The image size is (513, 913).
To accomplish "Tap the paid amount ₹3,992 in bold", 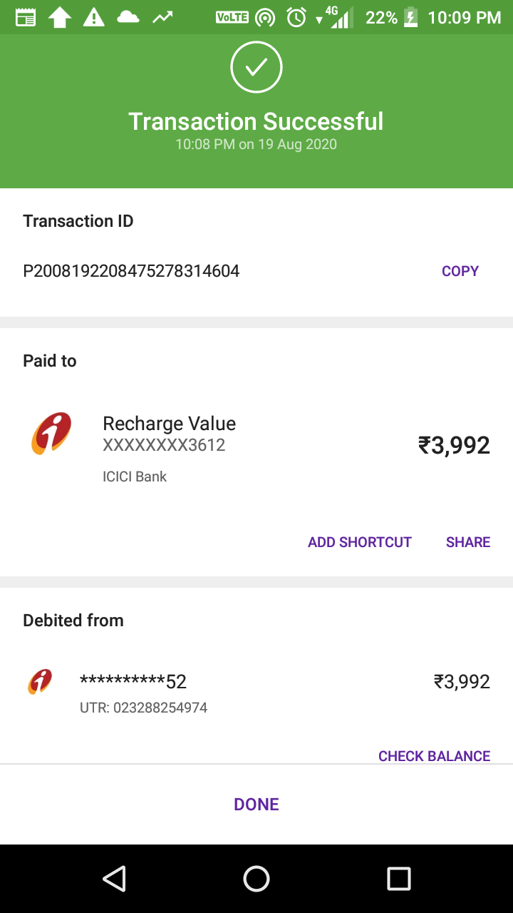I will coord(454,446).
